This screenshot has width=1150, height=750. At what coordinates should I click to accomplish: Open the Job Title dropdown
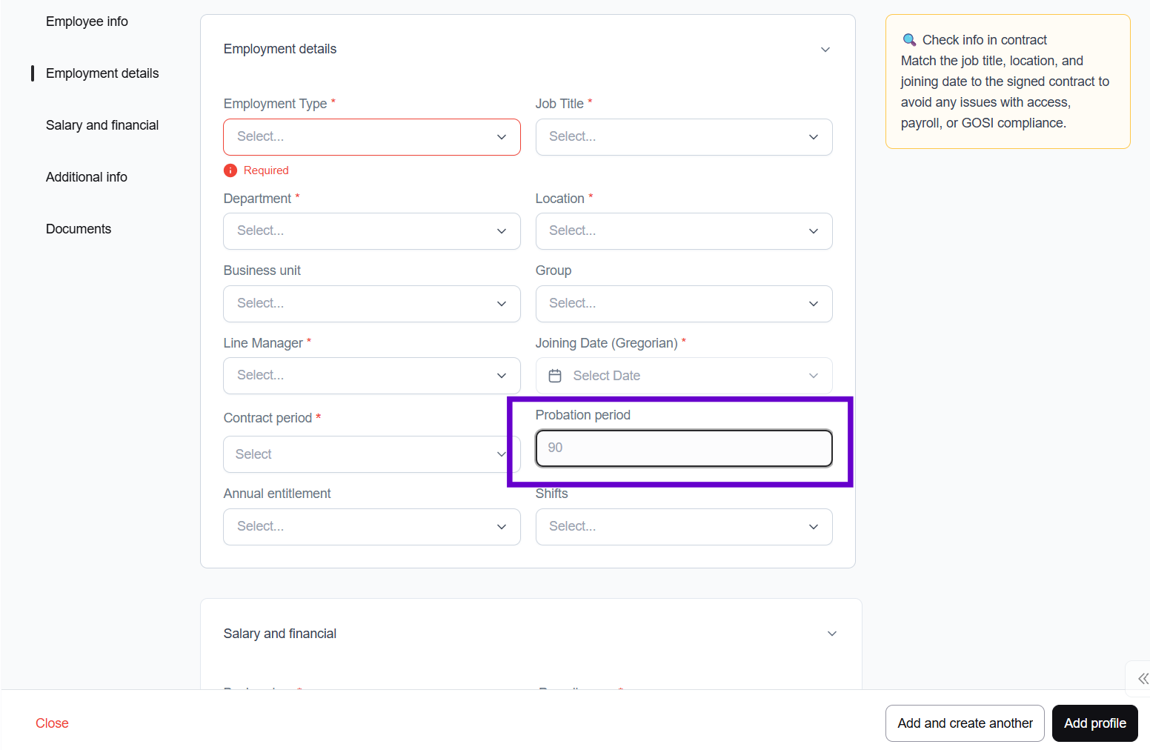[683, 137]
